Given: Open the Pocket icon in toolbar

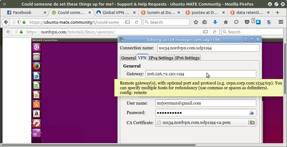Looking at the screenshot, I should tap(247, 22).
